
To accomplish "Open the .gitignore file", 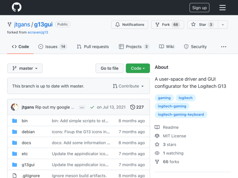I will tap(31, 175).
